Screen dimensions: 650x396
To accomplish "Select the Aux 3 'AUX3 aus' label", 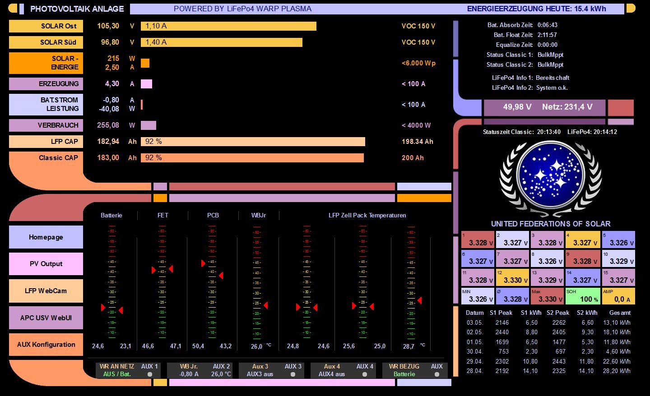I will tap(260, 374).
